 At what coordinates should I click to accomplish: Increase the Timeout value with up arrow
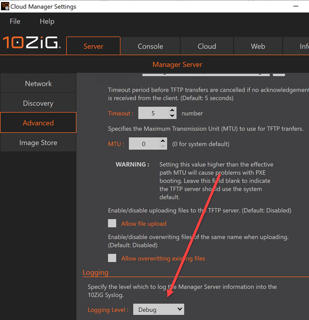coord(172,110)
